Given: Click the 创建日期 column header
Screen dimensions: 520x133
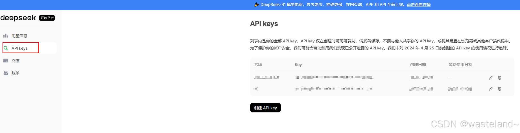Looking at the screenshot, I should pyautogui.click(x=418, y=65).
